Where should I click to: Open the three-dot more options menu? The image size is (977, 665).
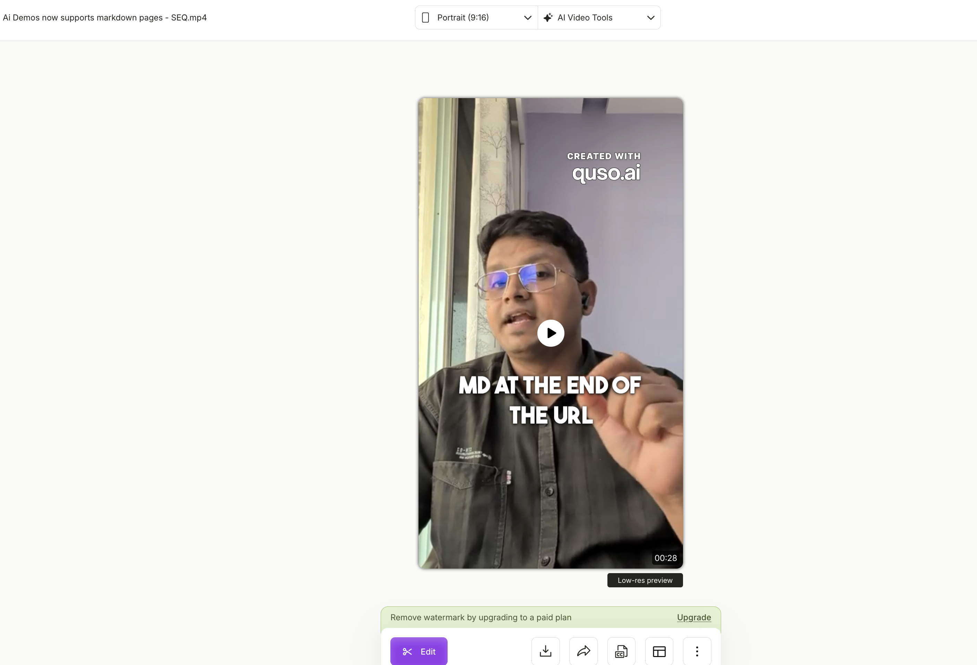(697, 651)
